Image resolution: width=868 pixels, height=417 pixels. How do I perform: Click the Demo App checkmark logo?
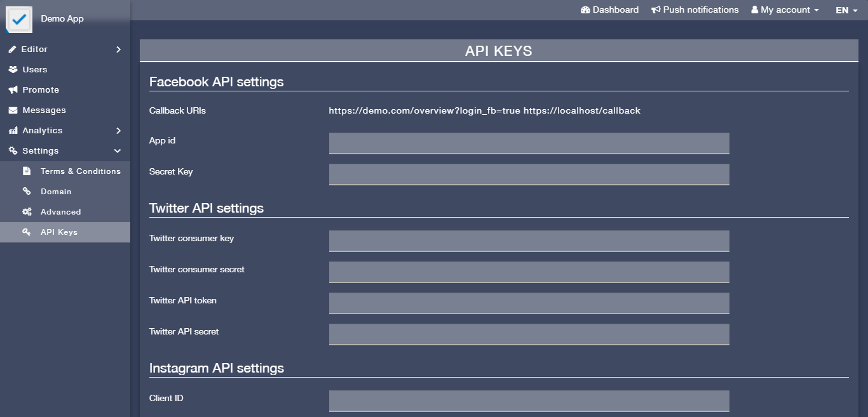pyautogui.click(x=19, y=18)
